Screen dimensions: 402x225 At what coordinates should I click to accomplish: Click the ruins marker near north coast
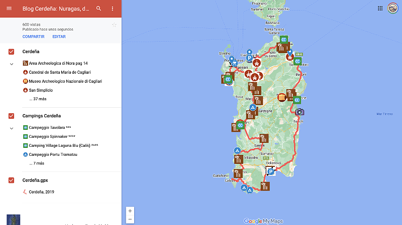pos(281,48)
